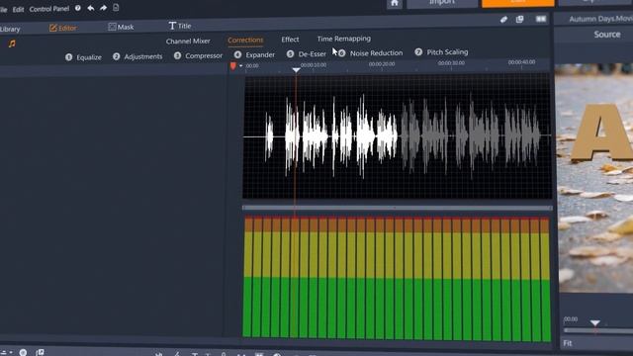Click the duplicate windows icon in editor toolbar
Viewport: 633px width, 356px height.
(x=519, y=19)
